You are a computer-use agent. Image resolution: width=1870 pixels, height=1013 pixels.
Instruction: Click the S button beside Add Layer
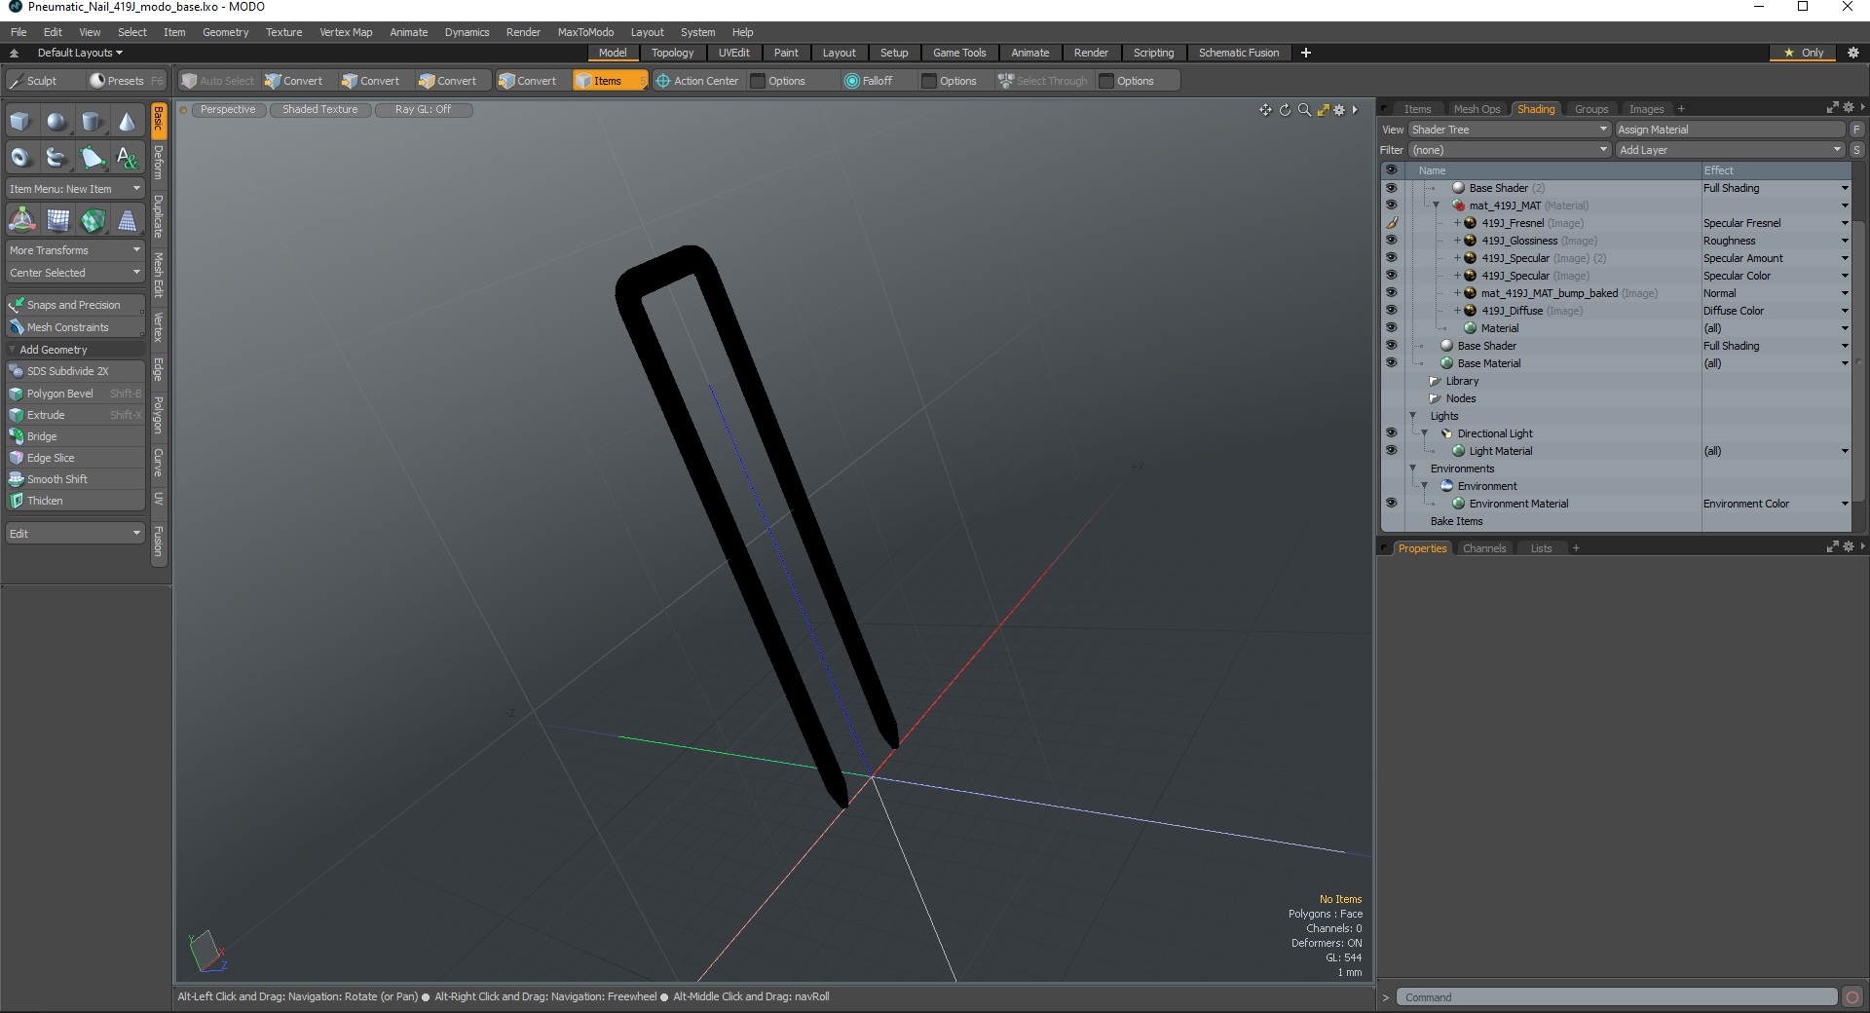(x=1856, y=150)
